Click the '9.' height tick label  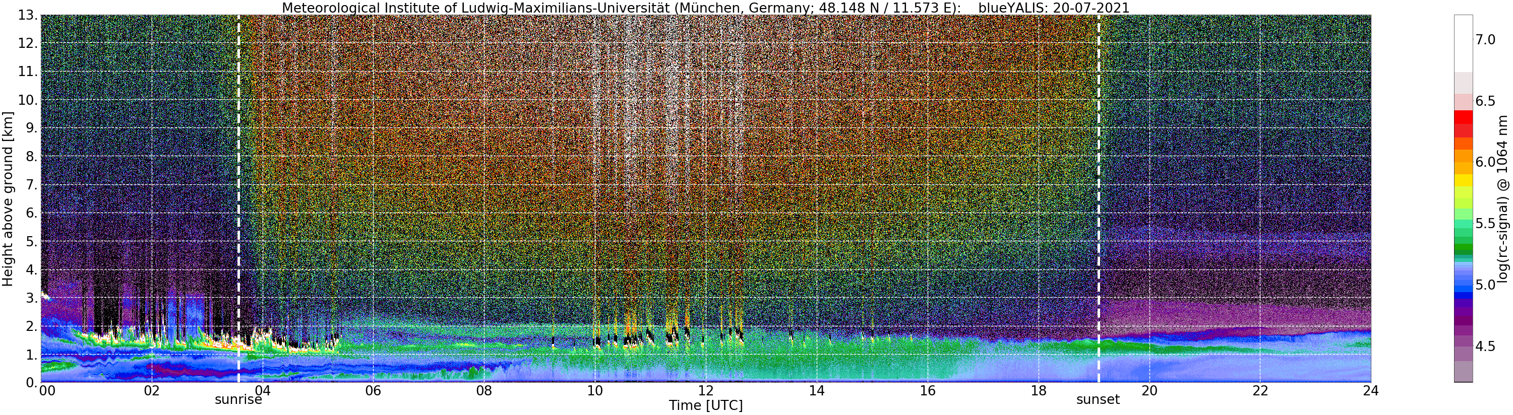[31, 128]
